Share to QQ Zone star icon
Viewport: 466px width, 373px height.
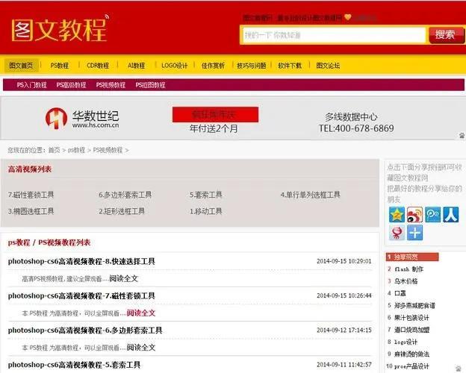click(x=397, y=215)
